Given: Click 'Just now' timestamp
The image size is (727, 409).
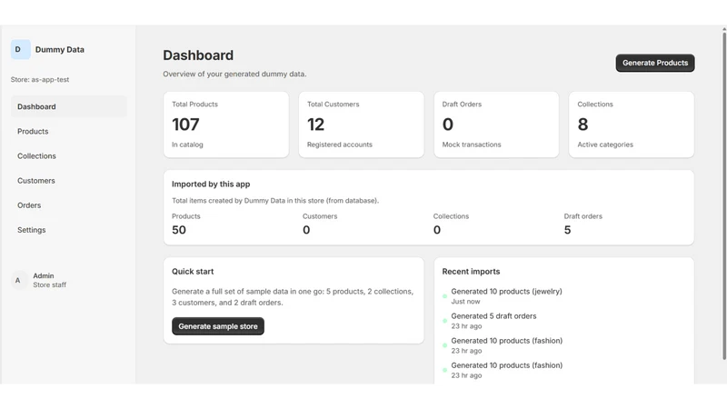Looking at the screenshot, I should (x=465, y=302).
